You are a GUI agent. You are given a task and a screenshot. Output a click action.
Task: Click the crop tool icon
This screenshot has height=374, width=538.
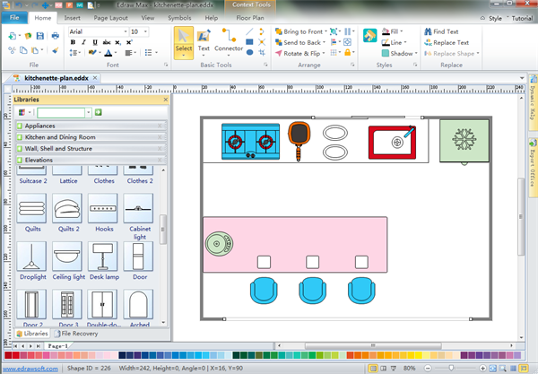[262, 53]
